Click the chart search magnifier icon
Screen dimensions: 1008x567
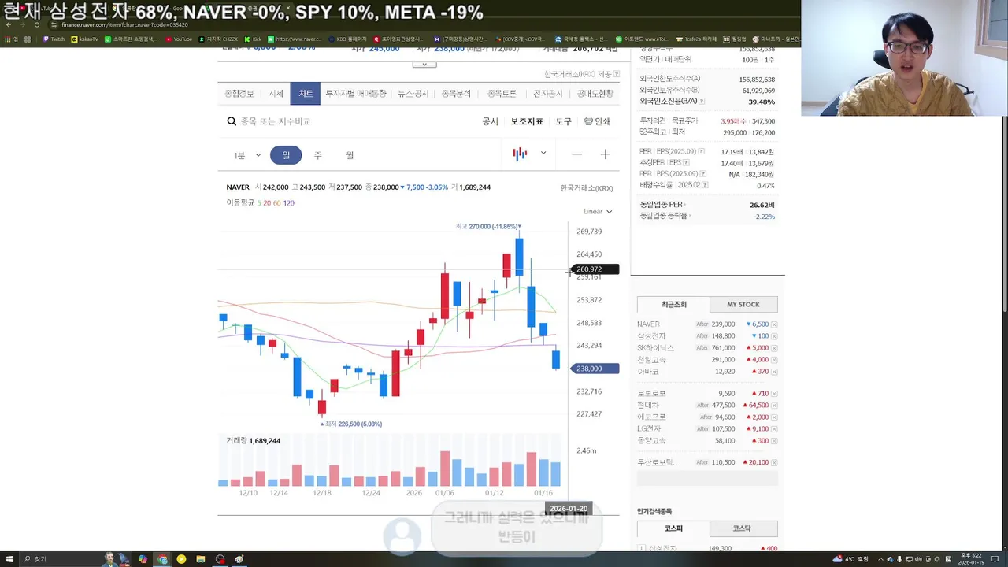(x=232, y=121)
